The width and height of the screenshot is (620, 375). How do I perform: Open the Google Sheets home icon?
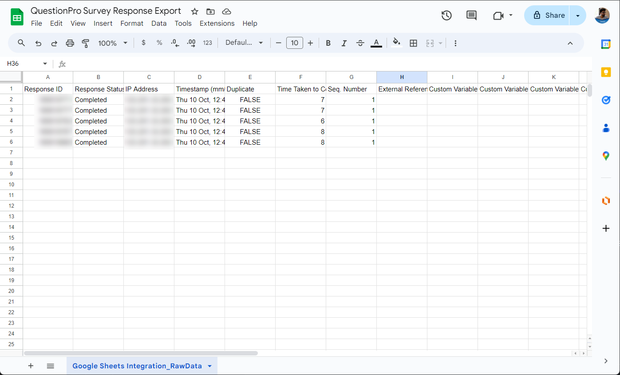click(17, 17)
